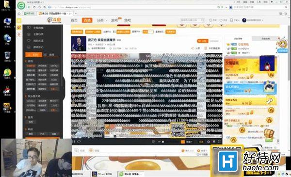Open the user account name dropdown
This screenshot has height=177, width=291.
click(x=253, y=20)
